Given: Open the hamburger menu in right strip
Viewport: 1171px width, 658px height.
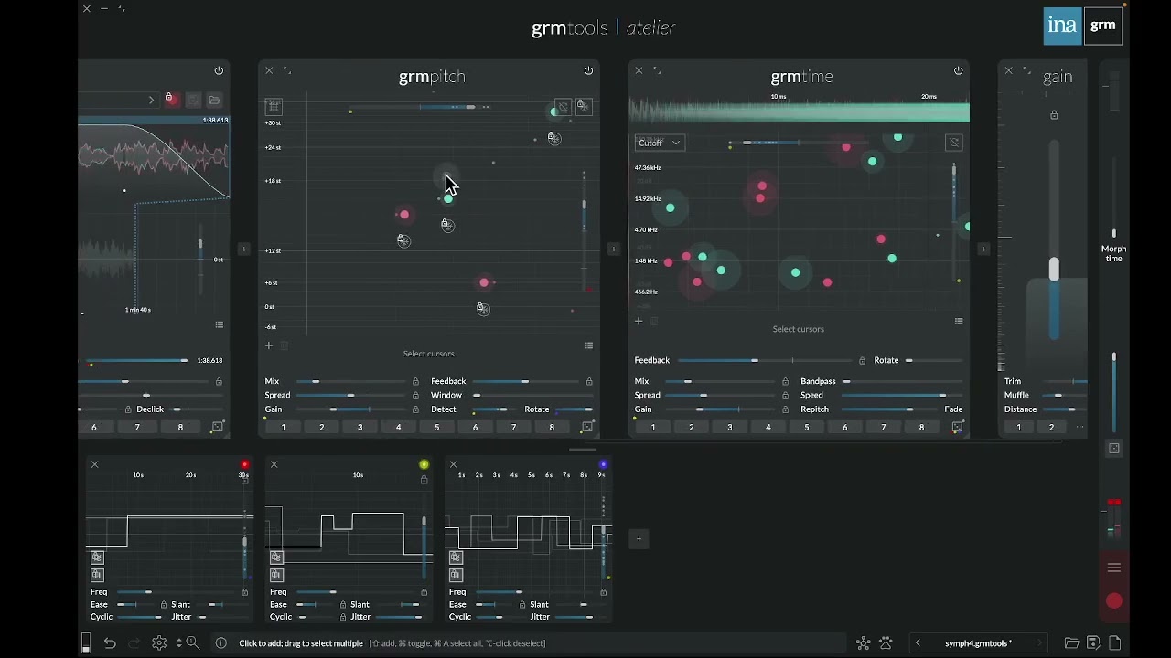Looking at the screenshot, I should [x=1114, y=568].
